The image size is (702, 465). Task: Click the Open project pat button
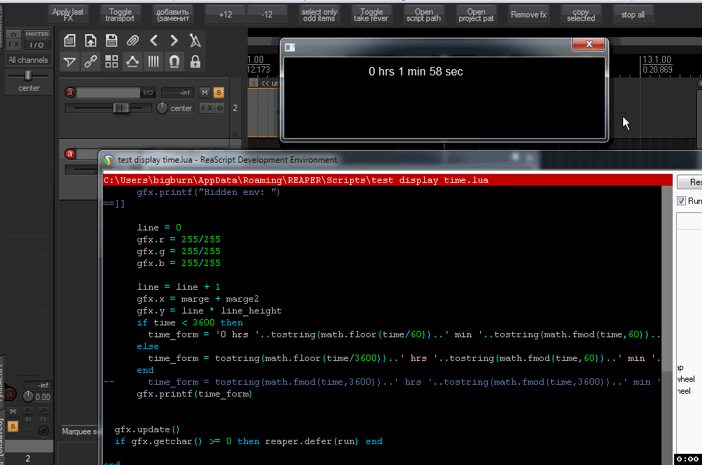coord(476,15)
